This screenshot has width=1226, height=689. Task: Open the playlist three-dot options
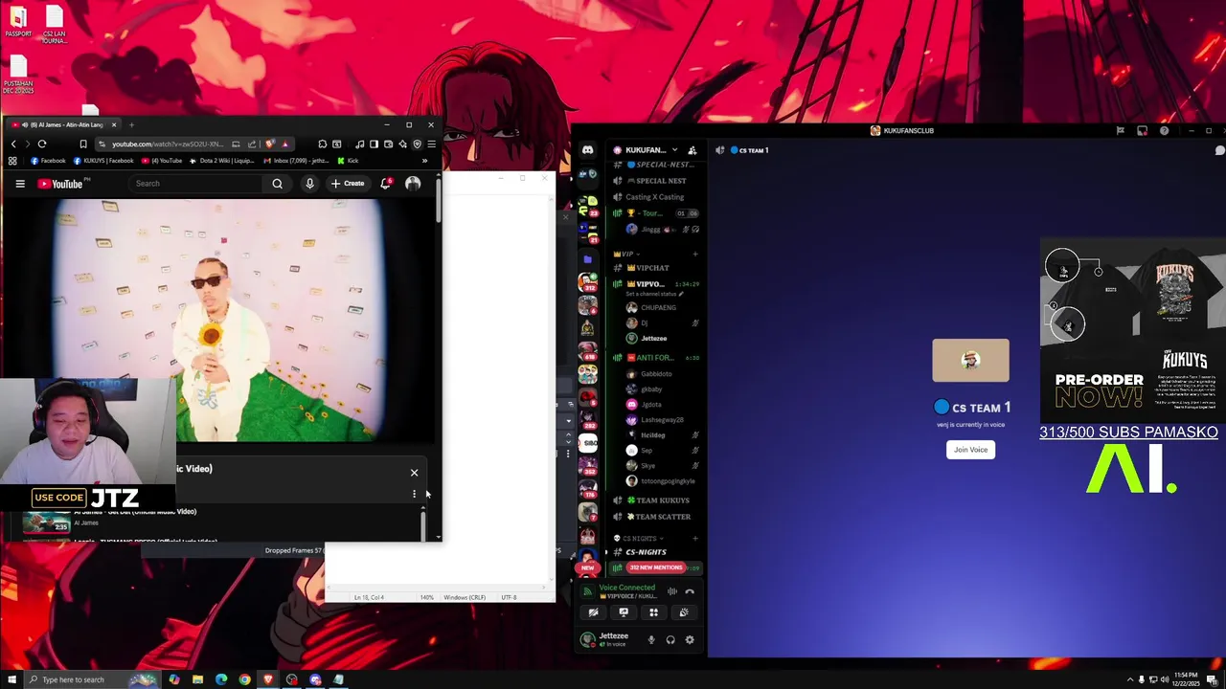(x=414, y=494)
